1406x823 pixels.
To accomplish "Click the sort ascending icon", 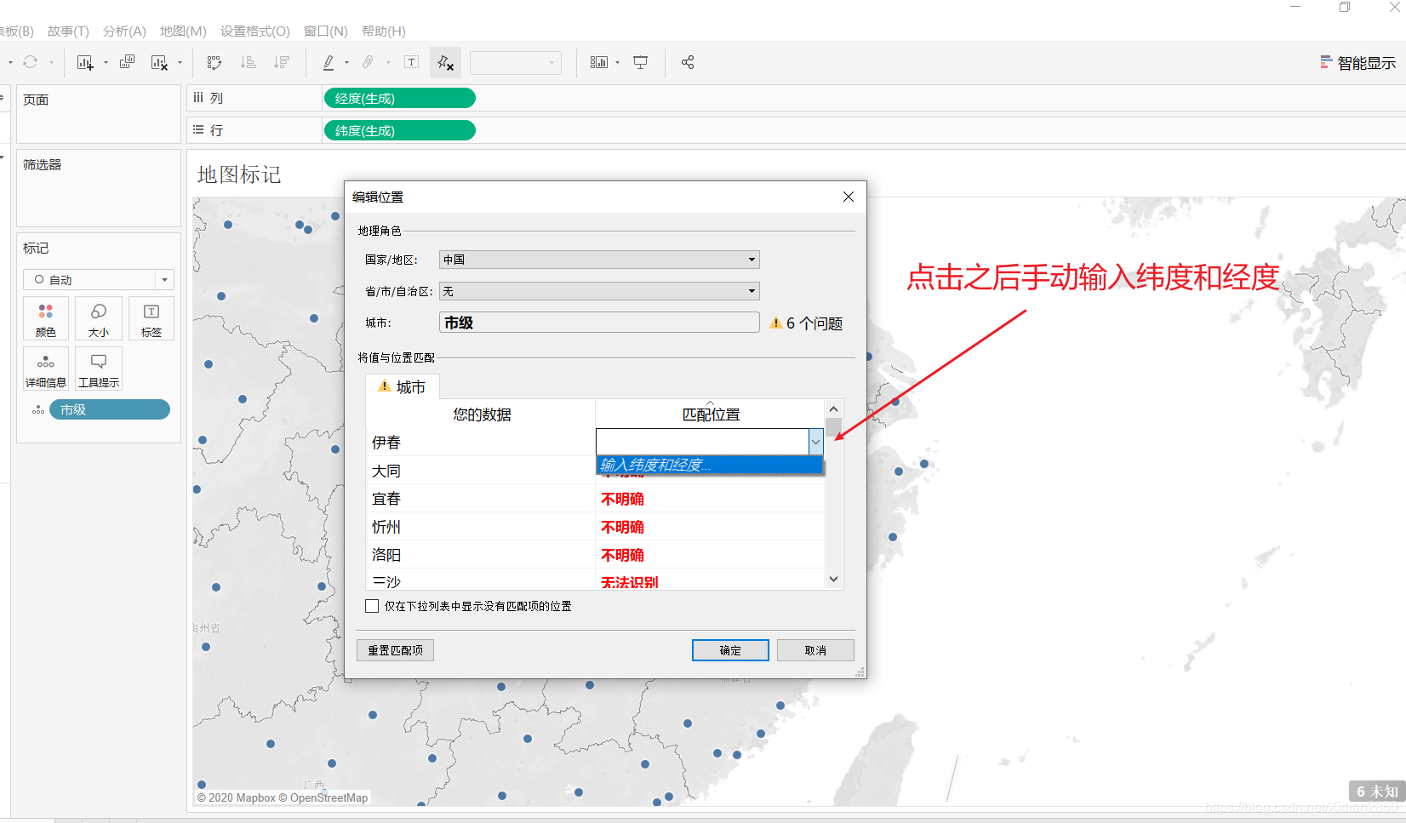I will click(248, 62).
